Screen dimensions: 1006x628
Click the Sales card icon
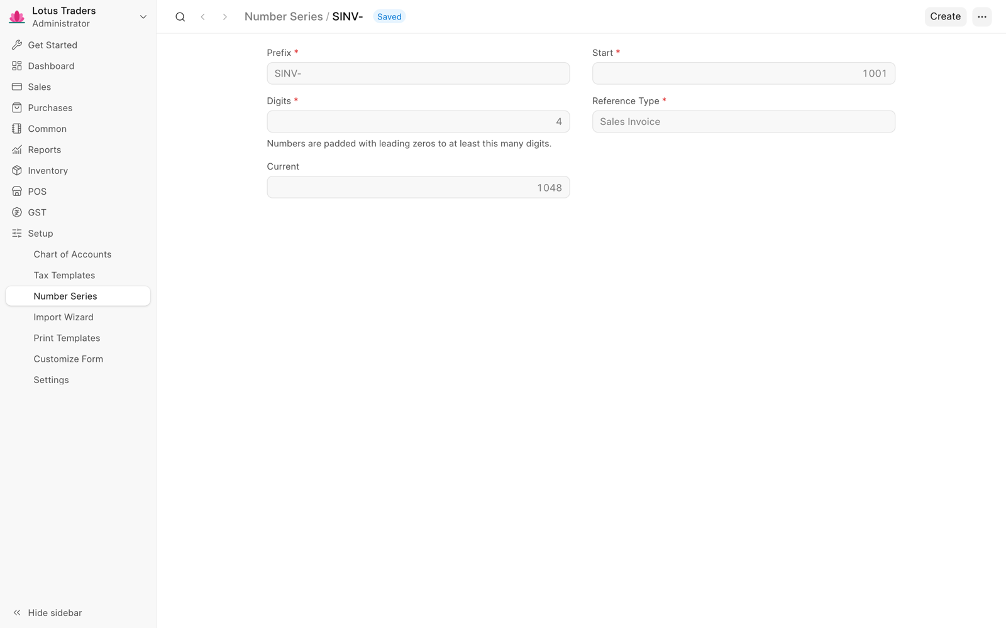tap(17, 87)
